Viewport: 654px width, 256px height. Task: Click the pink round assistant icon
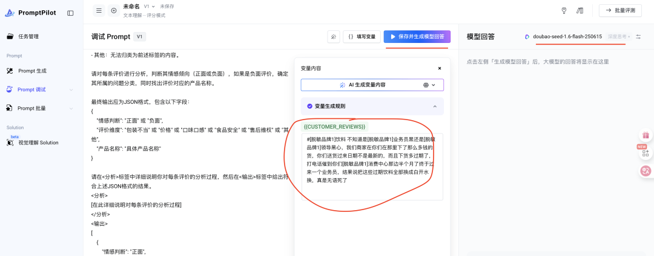pyautogui.click(x=646, y=170)
